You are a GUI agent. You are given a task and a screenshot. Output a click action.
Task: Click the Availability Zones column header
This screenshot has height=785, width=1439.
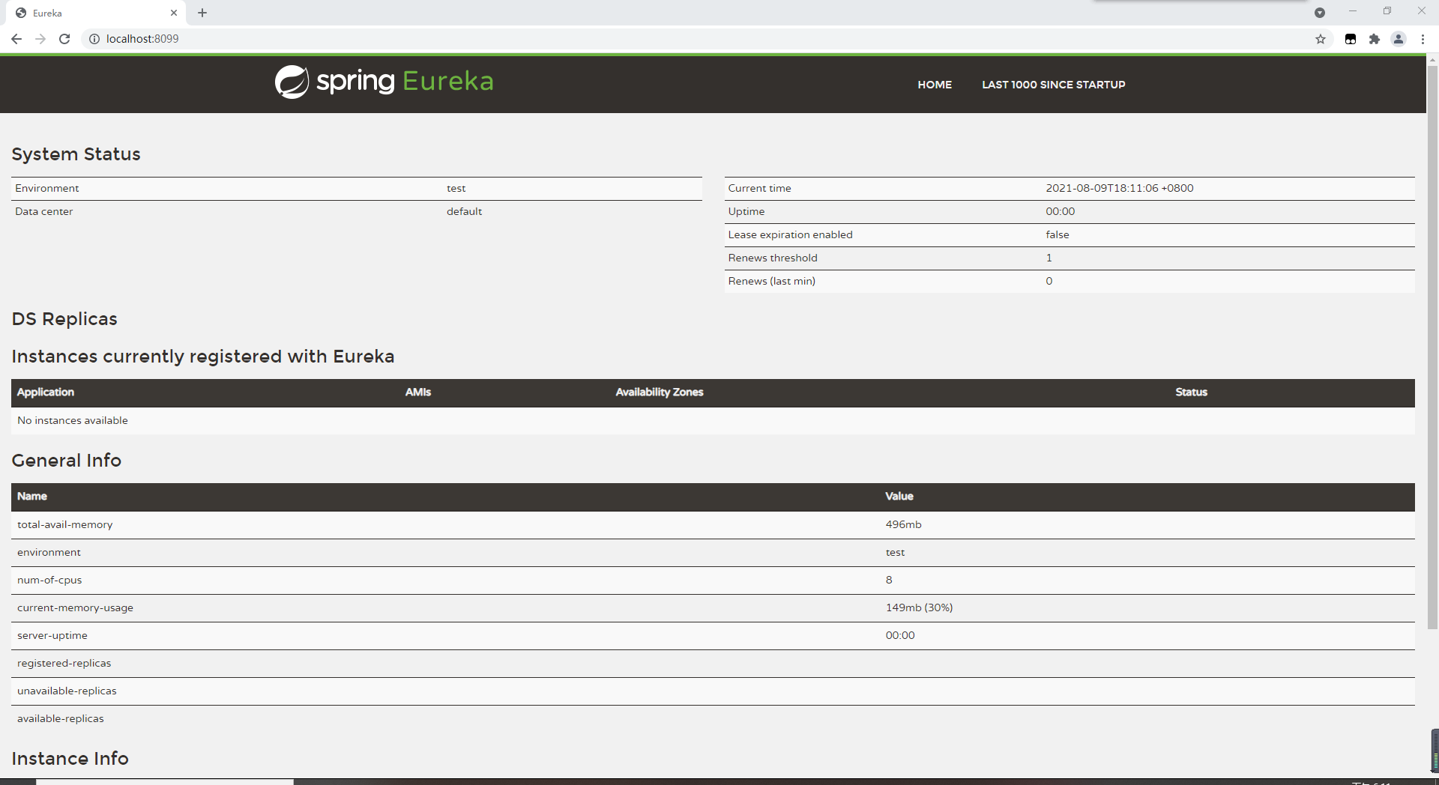[x=660, y=392]
